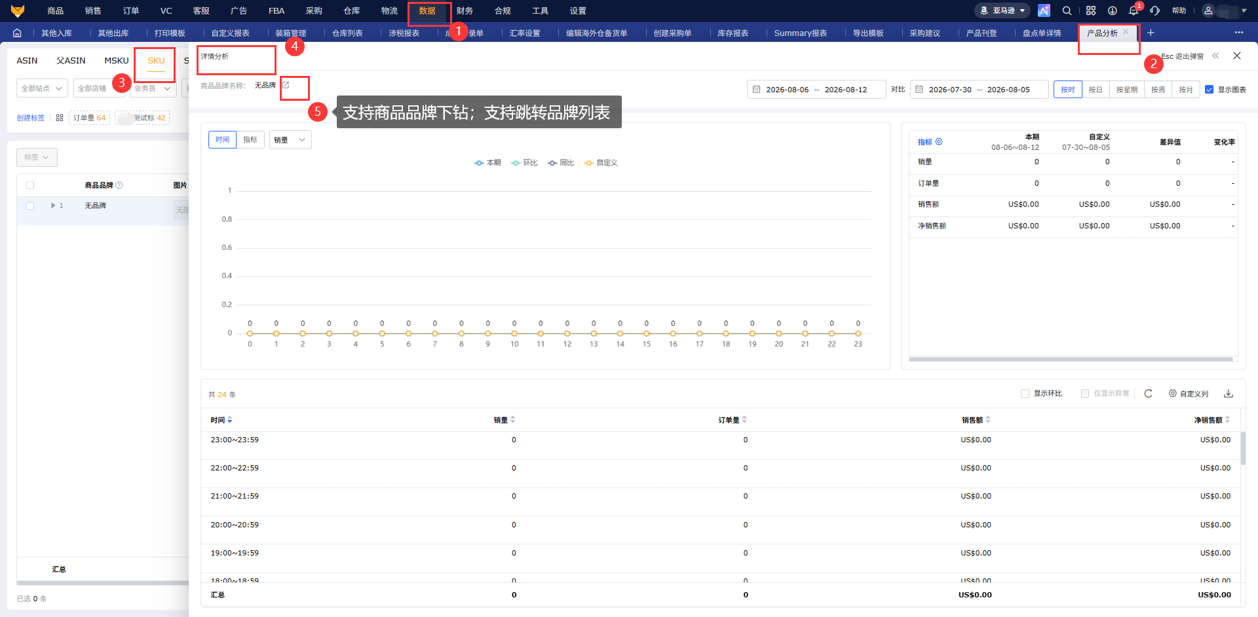1258x617 pixels.
Task: Open the 业务员 dropdown
Action: (x=153, y=88)
